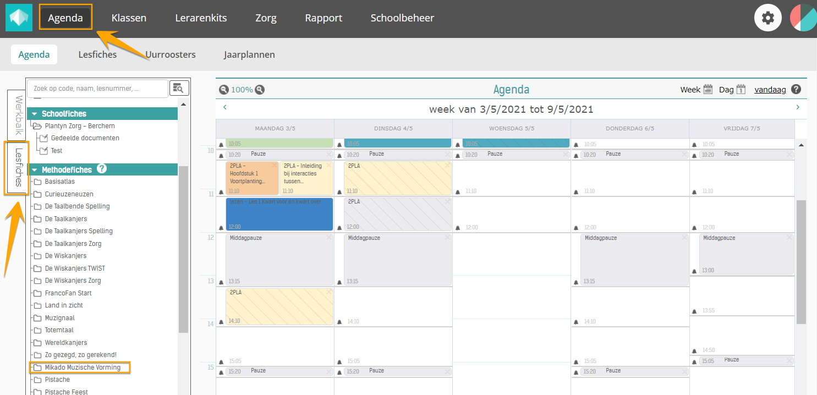817x395 pixels.
Task: Open settings via the gear icon
Action: click(767, 18)
